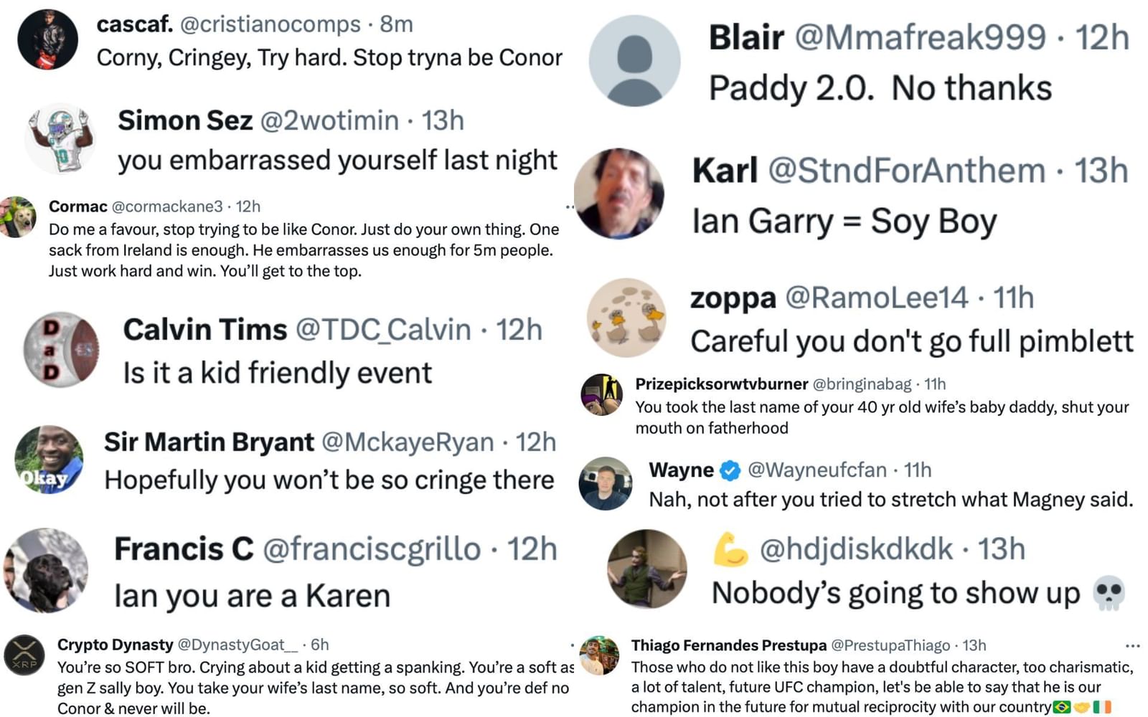Click the shrugging man avatar next to @hdjdiskdkdk
The height and width of the screenshot is (717, 1148).
[647, 569]
